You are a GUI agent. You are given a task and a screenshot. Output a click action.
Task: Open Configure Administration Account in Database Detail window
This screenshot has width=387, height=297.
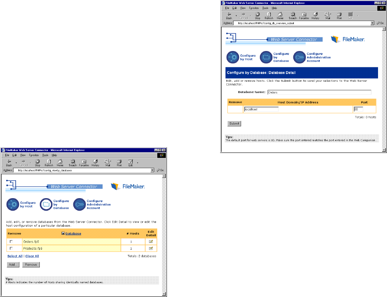[x=312, y=57]
